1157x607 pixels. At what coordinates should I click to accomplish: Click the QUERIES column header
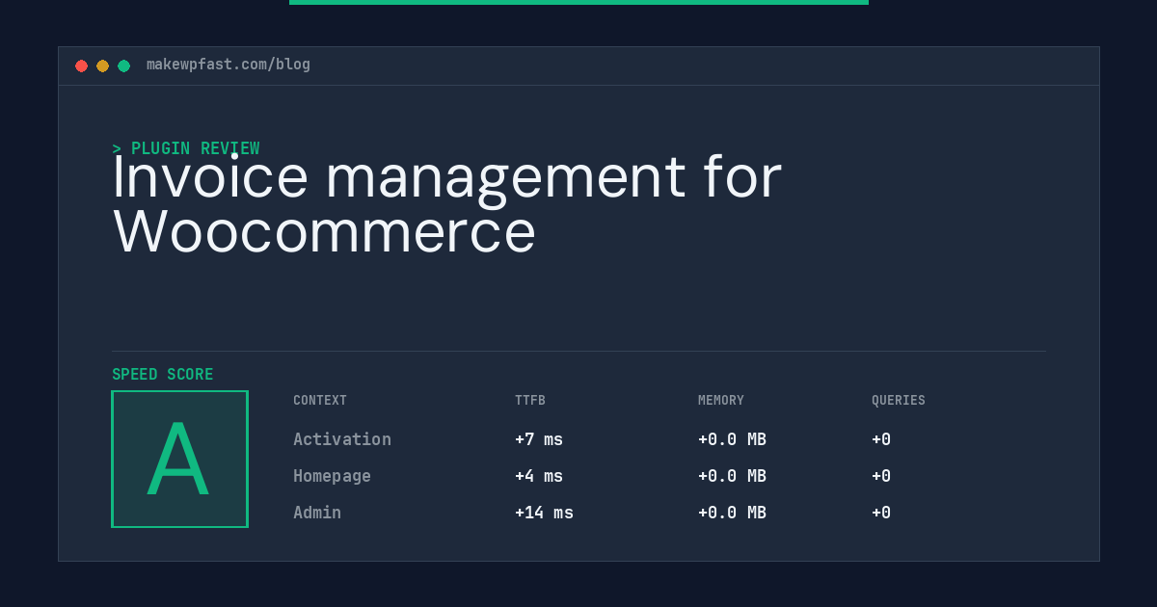pyautogui.click(x=899, y=401)
